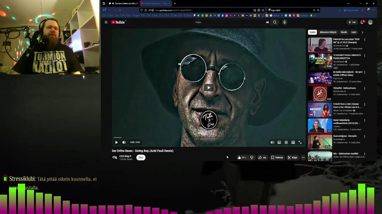Viewport: 382px width, 214px height.
Task: Open options for En kiellä enkä myönnä
Action: (364, 72)
